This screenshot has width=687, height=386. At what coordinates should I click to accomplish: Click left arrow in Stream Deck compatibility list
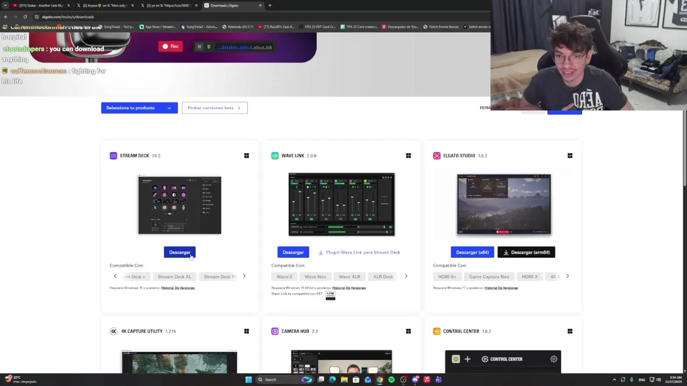coord(115,276)
